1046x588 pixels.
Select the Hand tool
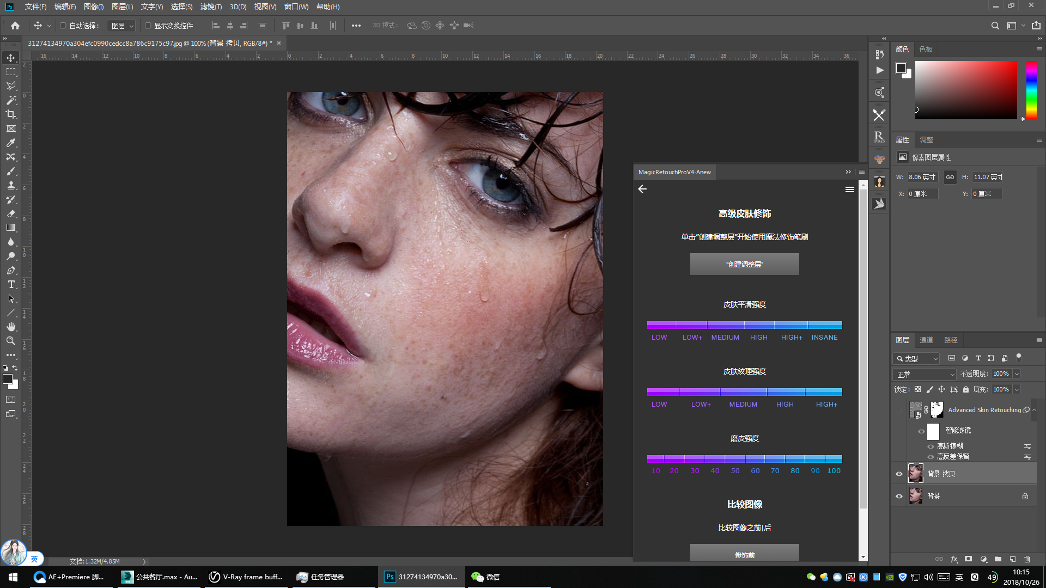(x=11, y=327)
